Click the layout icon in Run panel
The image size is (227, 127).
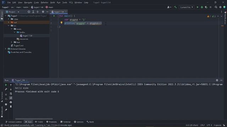click(6, 104)
